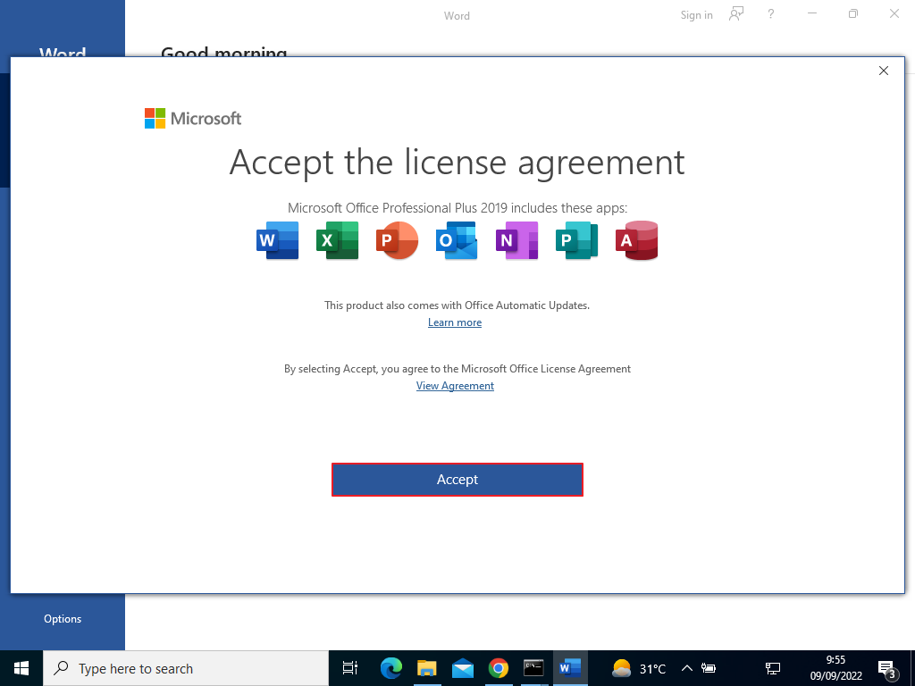Click the Microsoft logo in the dialog
915x686 pixels.
pyautogui.click(x=193, y=119)
